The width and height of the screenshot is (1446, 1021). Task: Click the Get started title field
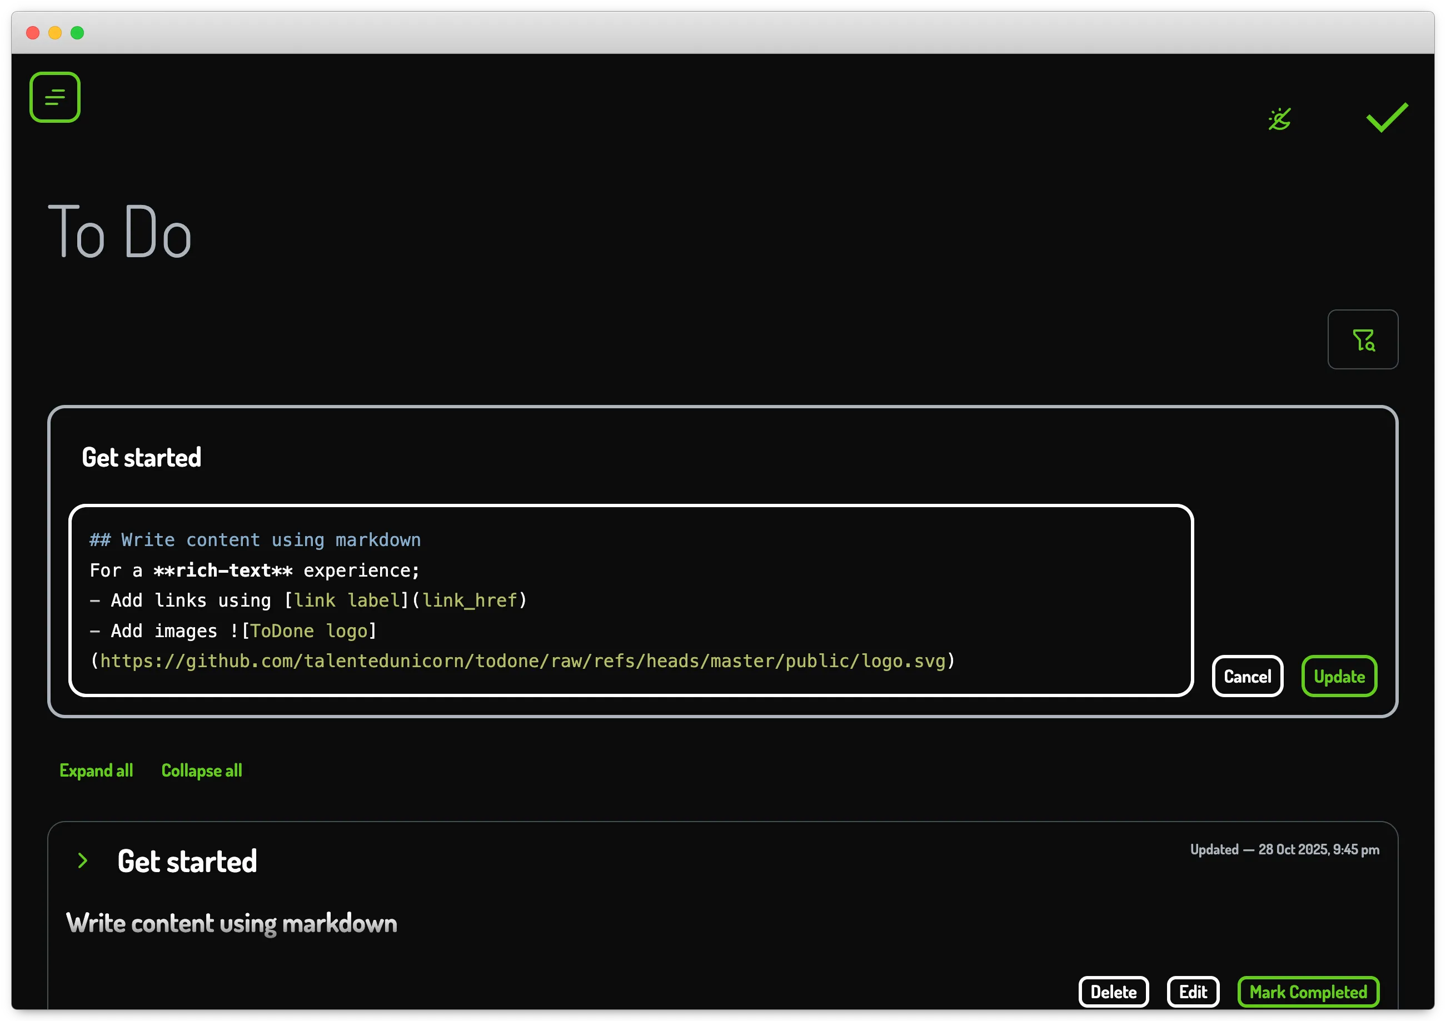[x=142, y=458]
